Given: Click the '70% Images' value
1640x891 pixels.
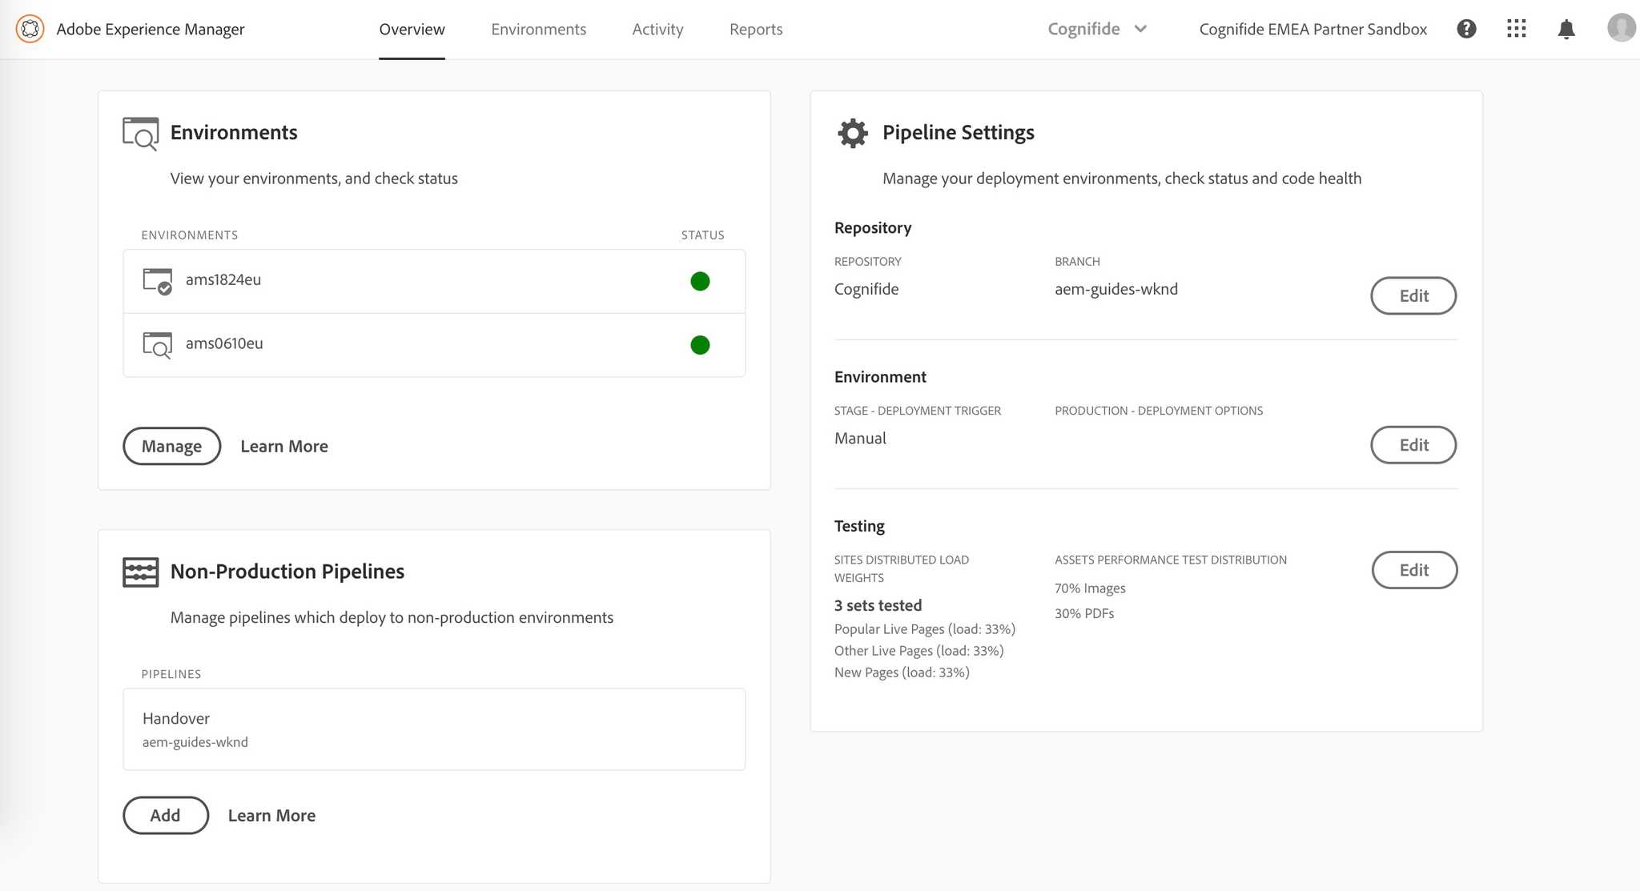Looking at the screenshot, I should (x=1090, y=588).
